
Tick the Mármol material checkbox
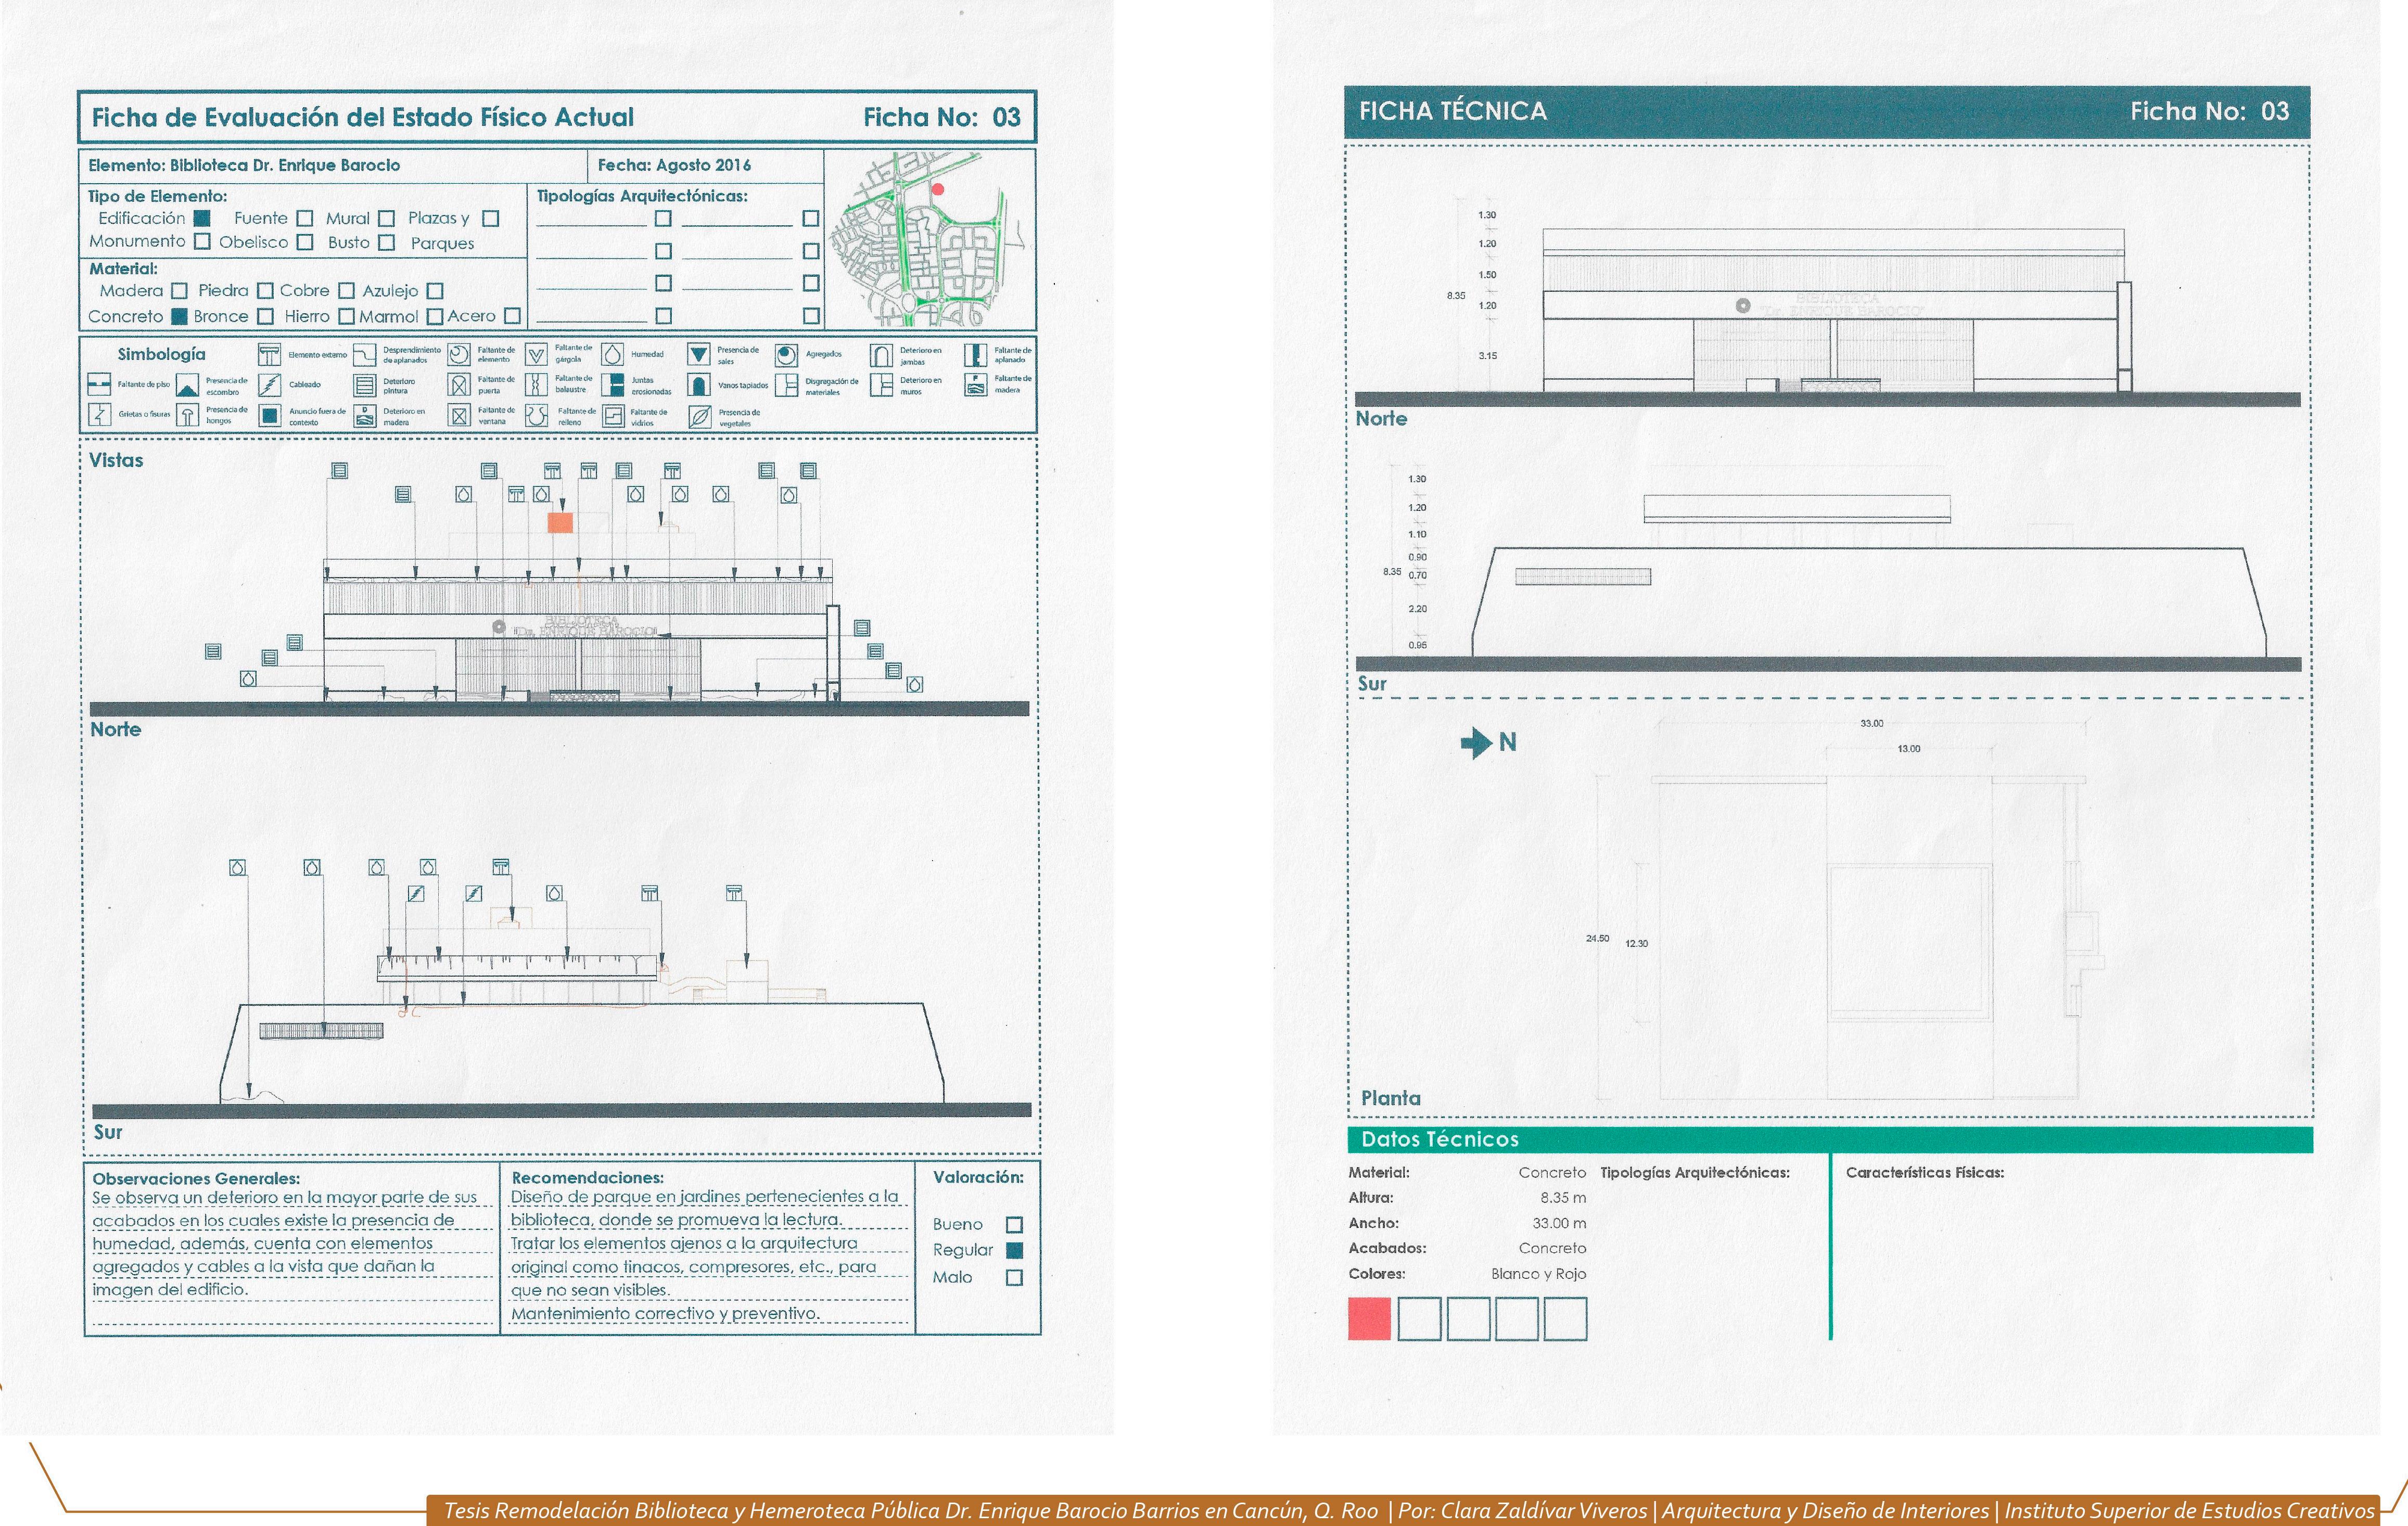435,317
